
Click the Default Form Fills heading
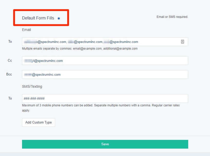click(38, 18)
